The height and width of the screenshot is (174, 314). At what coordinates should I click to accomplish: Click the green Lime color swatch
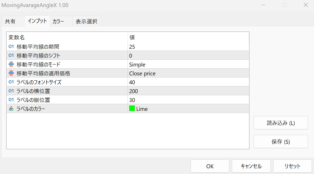pos(132,109)
